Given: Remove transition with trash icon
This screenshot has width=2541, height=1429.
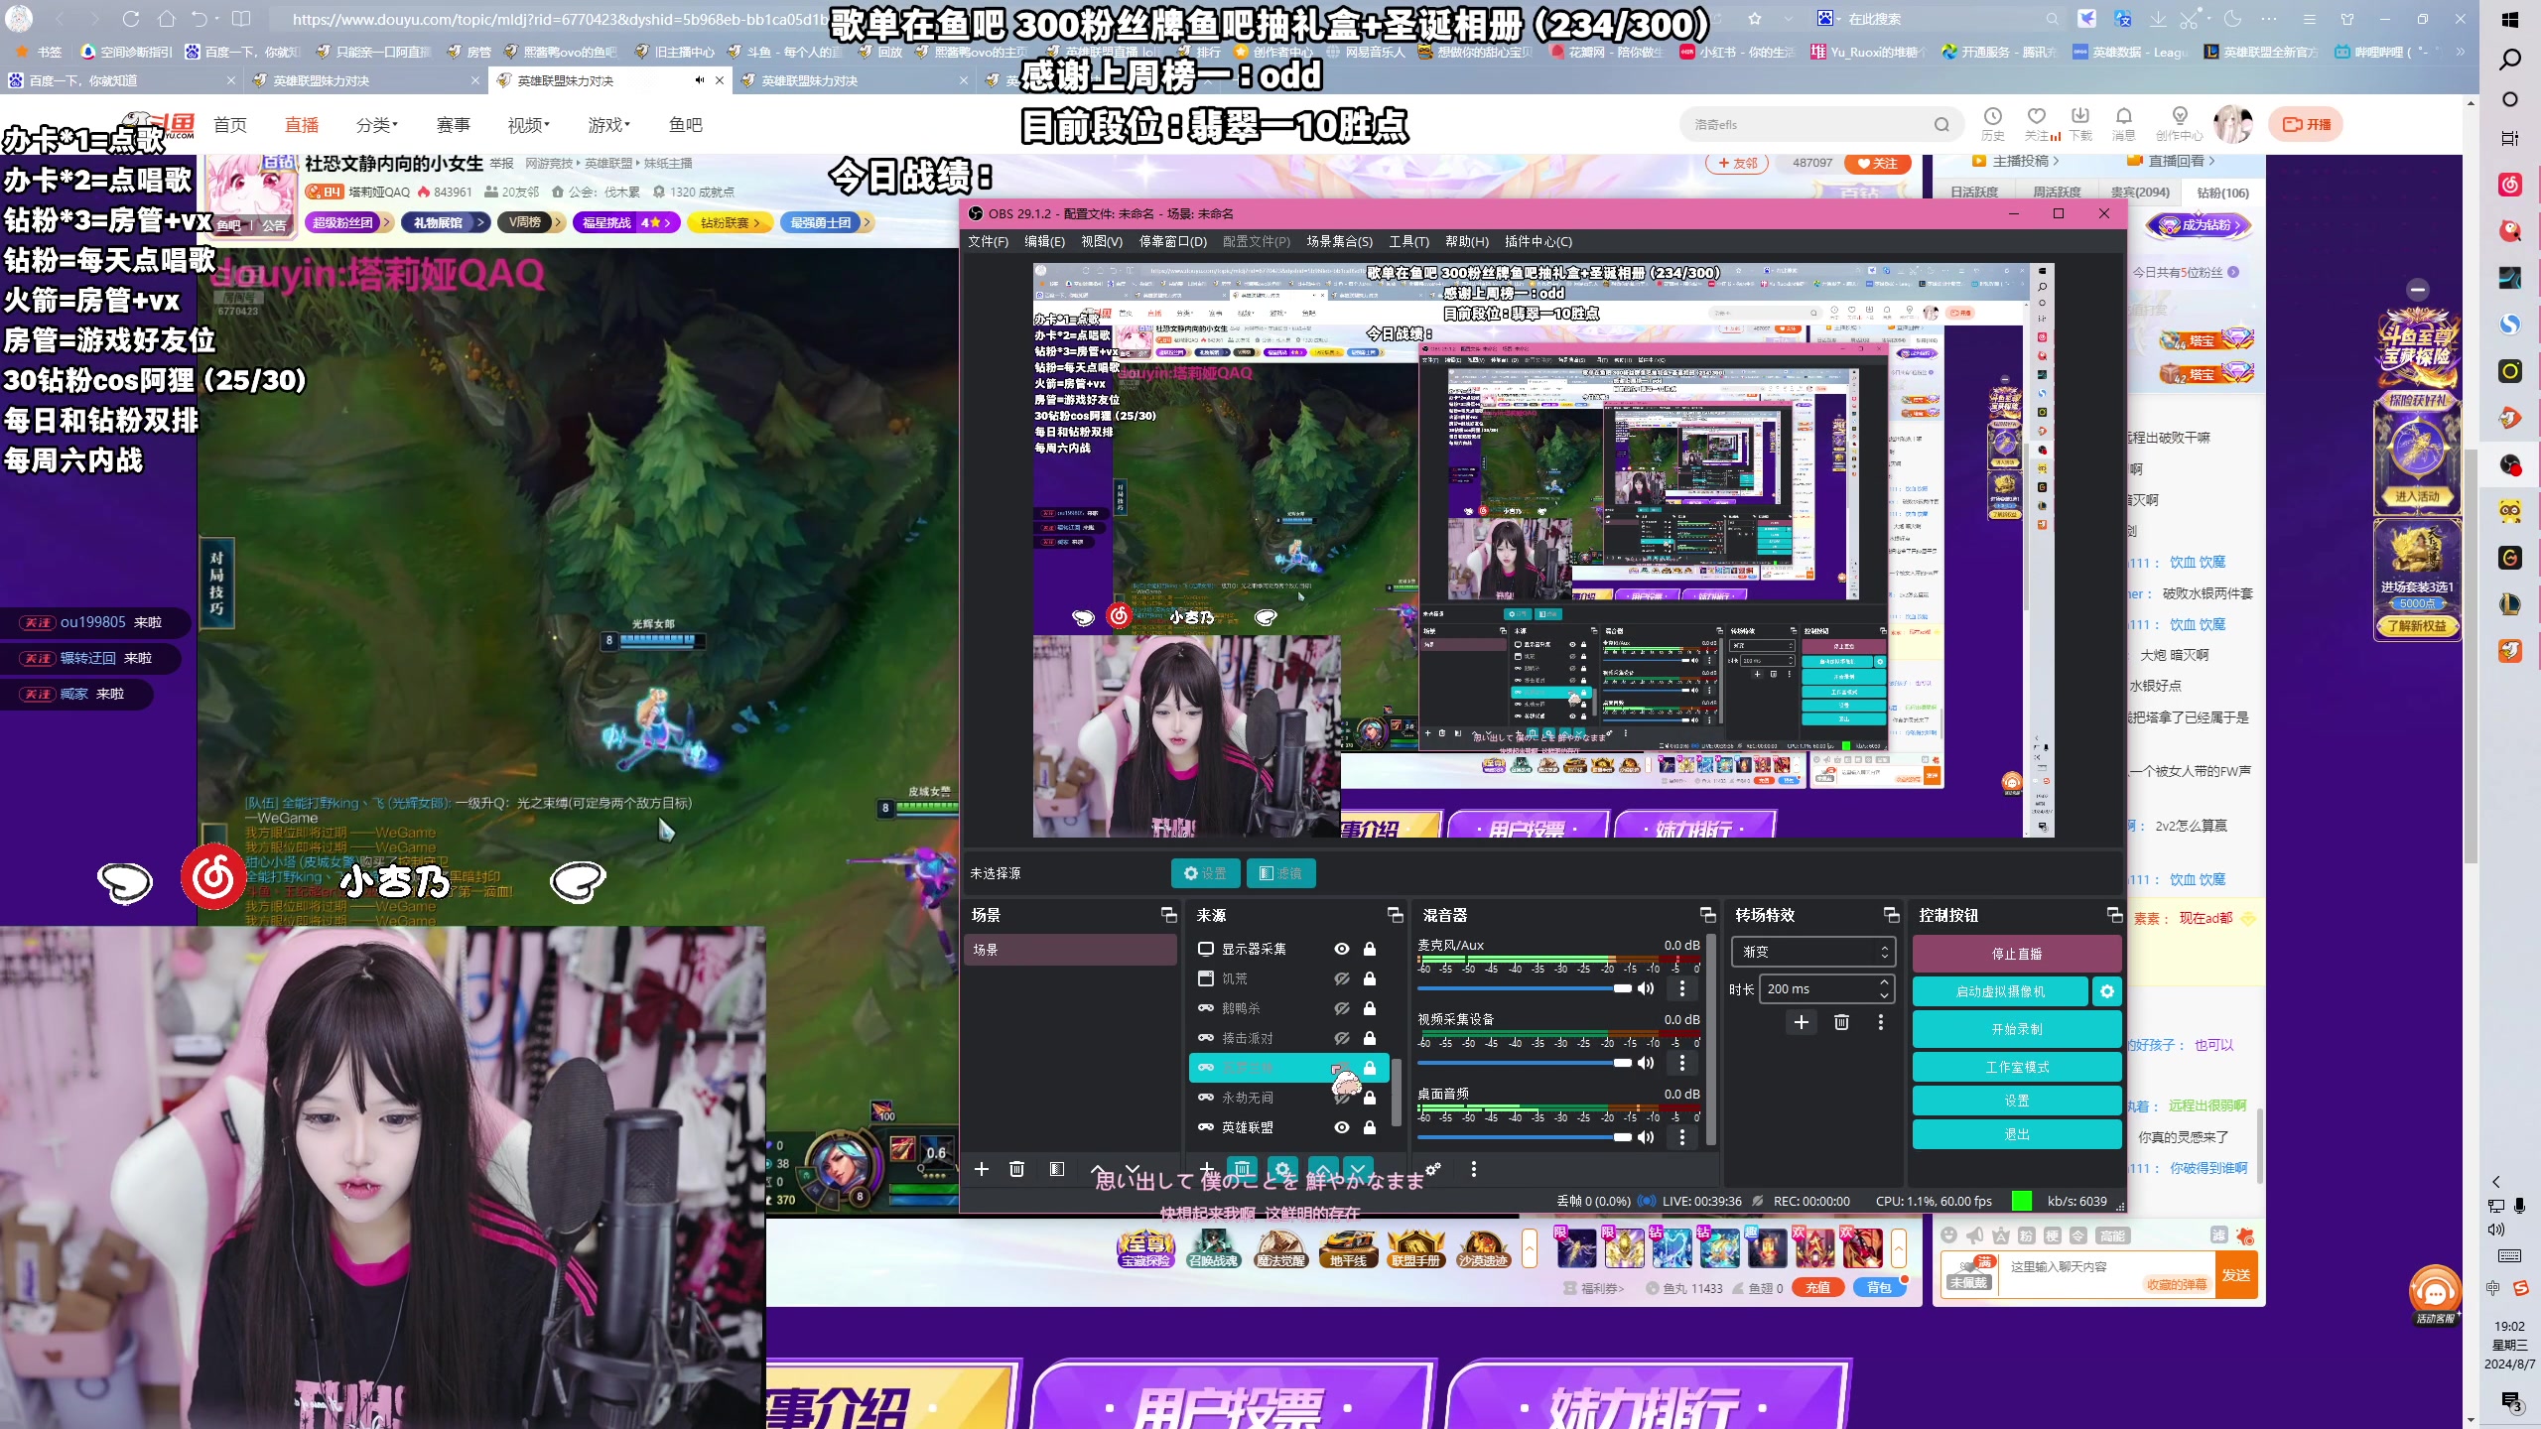Looking at the screenshot, I should point(1841,1022).
